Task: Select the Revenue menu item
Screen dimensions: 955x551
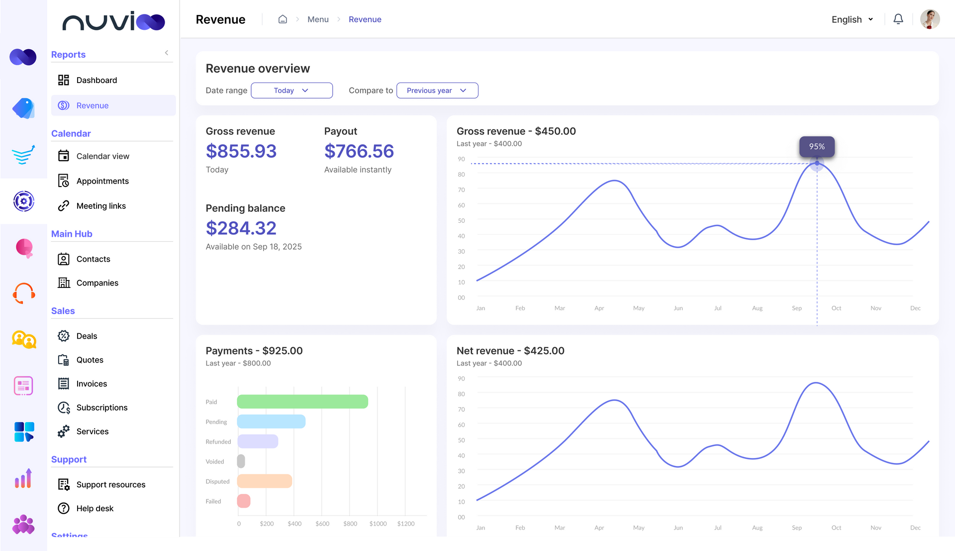Action: [93, 105]
